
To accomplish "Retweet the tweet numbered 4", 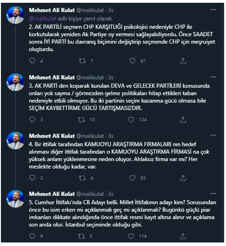I will [x=82, y=178].
